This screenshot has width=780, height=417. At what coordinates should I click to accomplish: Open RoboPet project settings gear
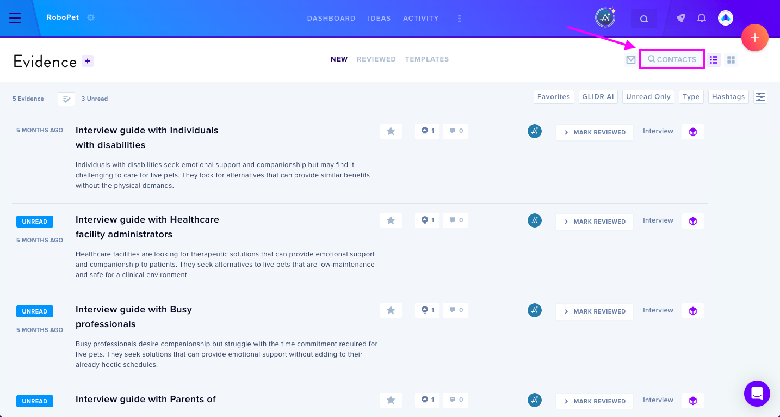pyautogui.click(x=91, y=17)
